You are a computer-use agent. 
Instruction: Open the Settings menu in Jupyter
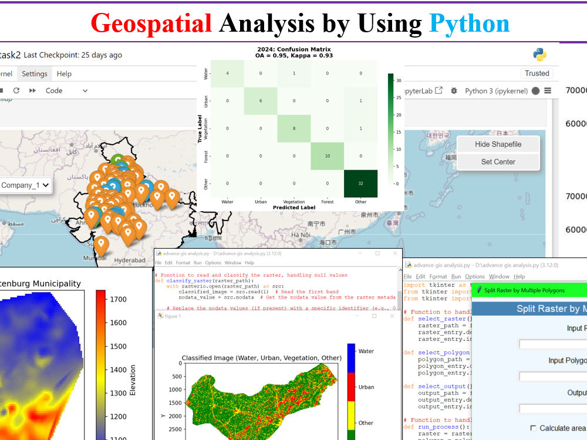click(34, 73)
